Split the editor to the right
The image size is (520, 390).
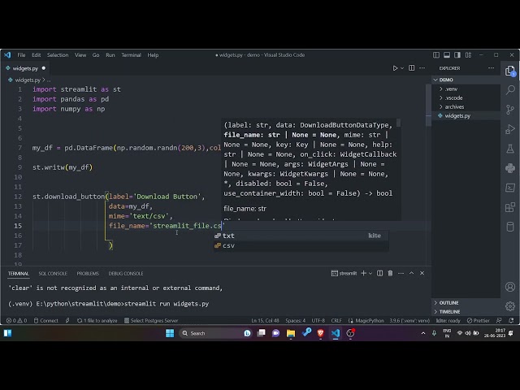pos(412,68)
